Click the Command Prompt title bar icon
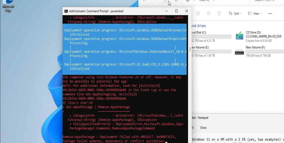 [66, 11]
